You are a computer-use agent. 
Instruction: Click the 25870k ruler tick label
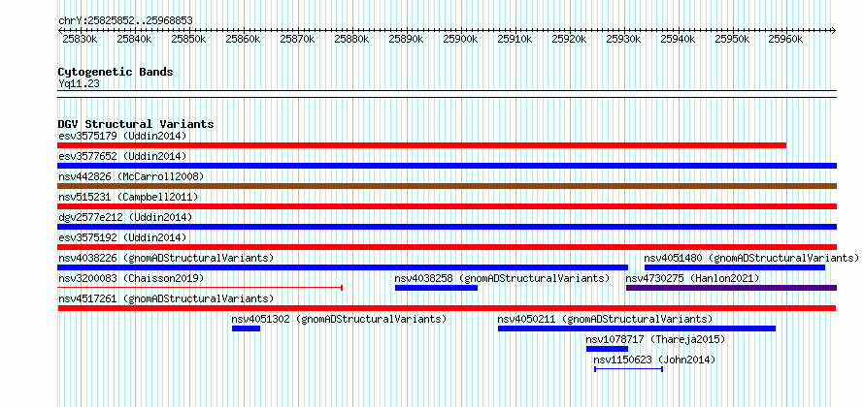pos(298,39)
